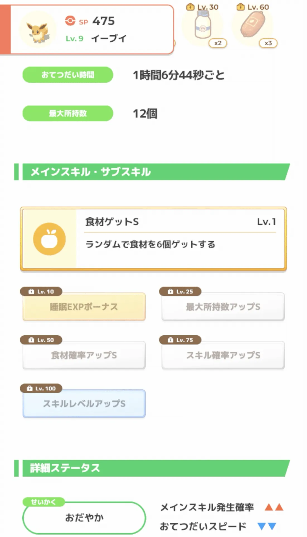Tap the スキルレベルアップS sub skill

pos(84,404)
